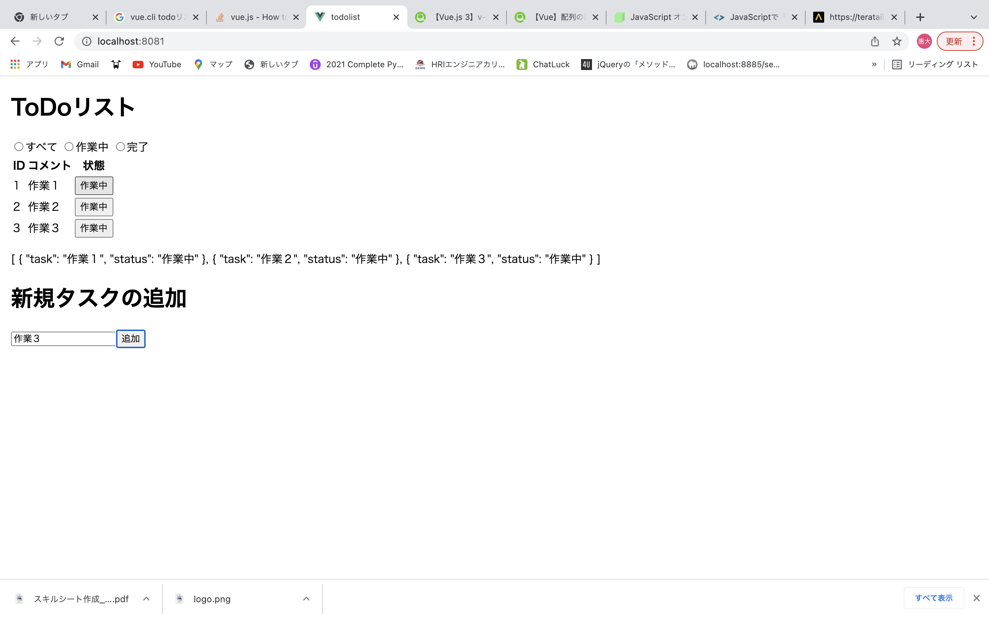This screenshot has height=618, width=989.
Task: Open the Gmail bookmark
Action: pos(80,65)
